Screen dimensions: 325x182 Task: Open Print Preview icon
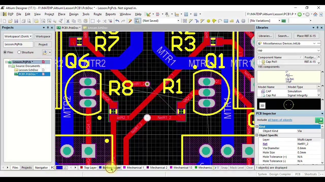29,21
